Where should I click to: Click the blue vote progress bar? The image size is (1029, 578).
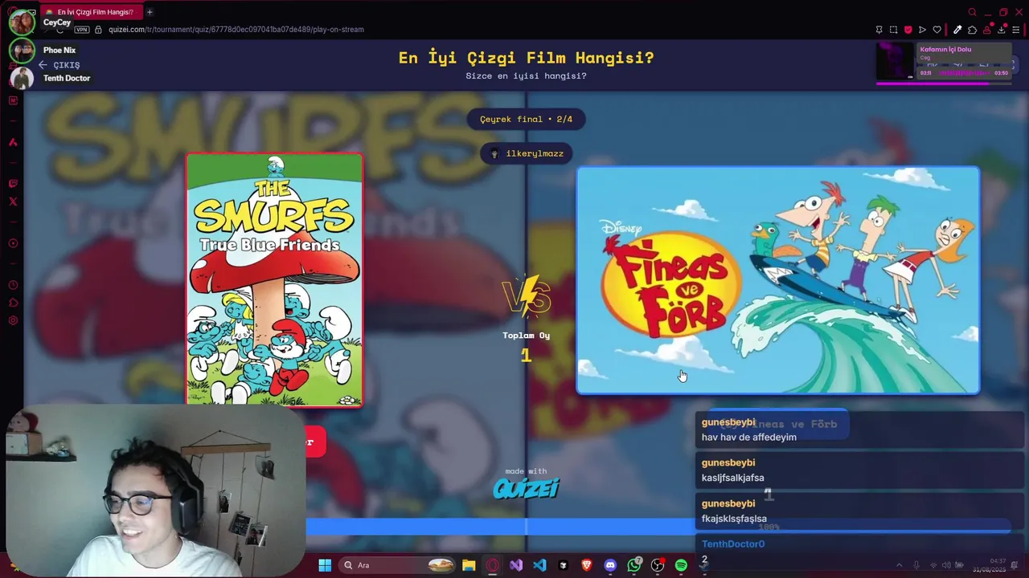pos(658,527)
